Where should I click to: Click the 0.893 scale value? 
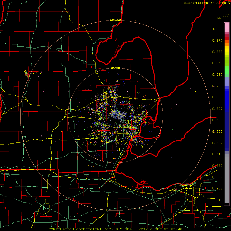pos(217,52)
